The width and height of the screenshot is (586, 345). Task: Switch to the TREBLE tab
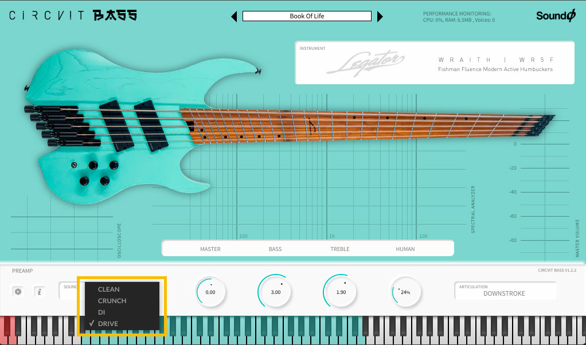click(339, 248)
